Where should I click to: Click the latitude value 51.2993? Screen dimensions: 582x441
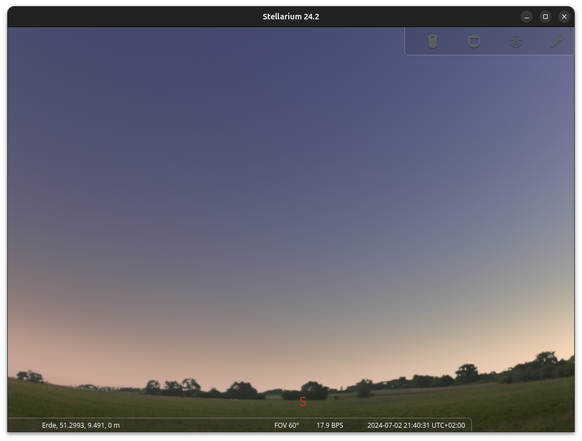(x=72, y=426)
